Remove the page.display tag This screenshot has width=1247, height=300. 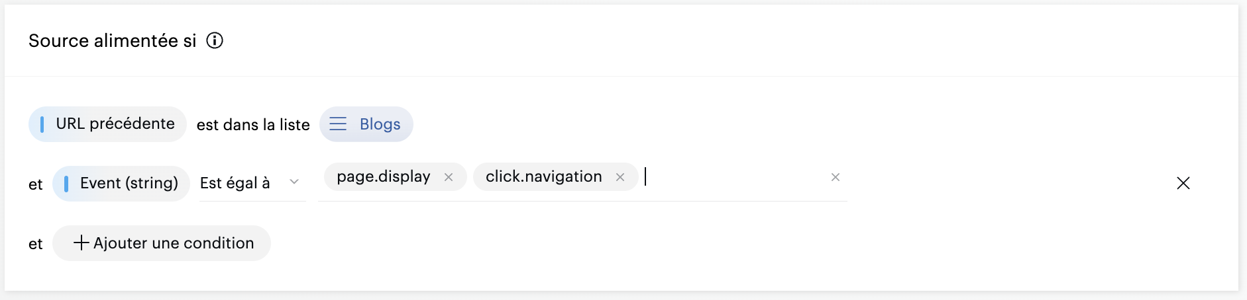[x=449, y=177]
